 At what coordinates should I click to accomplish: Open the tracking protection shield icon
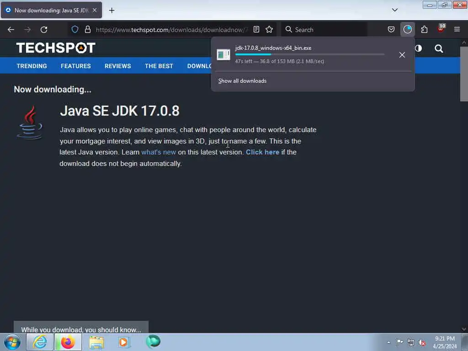tap(75, 29)
